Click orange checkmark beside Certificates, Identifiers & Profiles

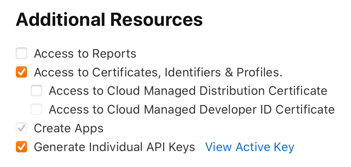click(x=22, y=72)
